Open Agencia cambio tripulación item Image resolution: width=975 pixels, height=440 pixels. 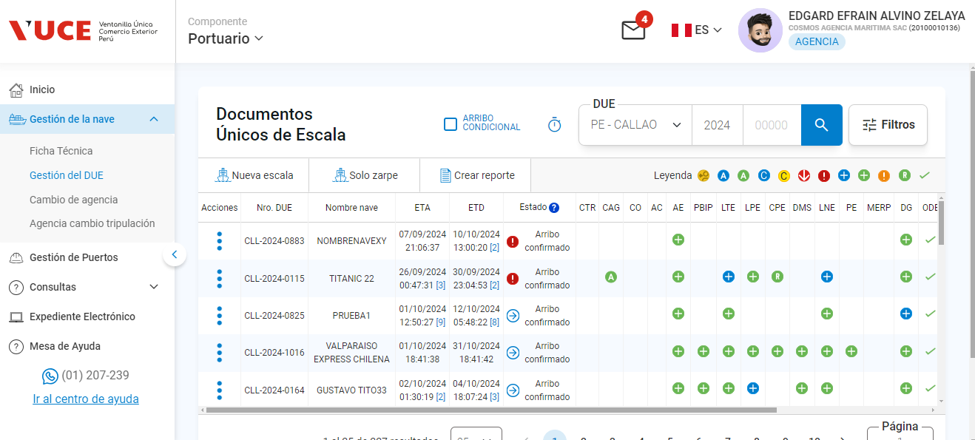[92, 223]
